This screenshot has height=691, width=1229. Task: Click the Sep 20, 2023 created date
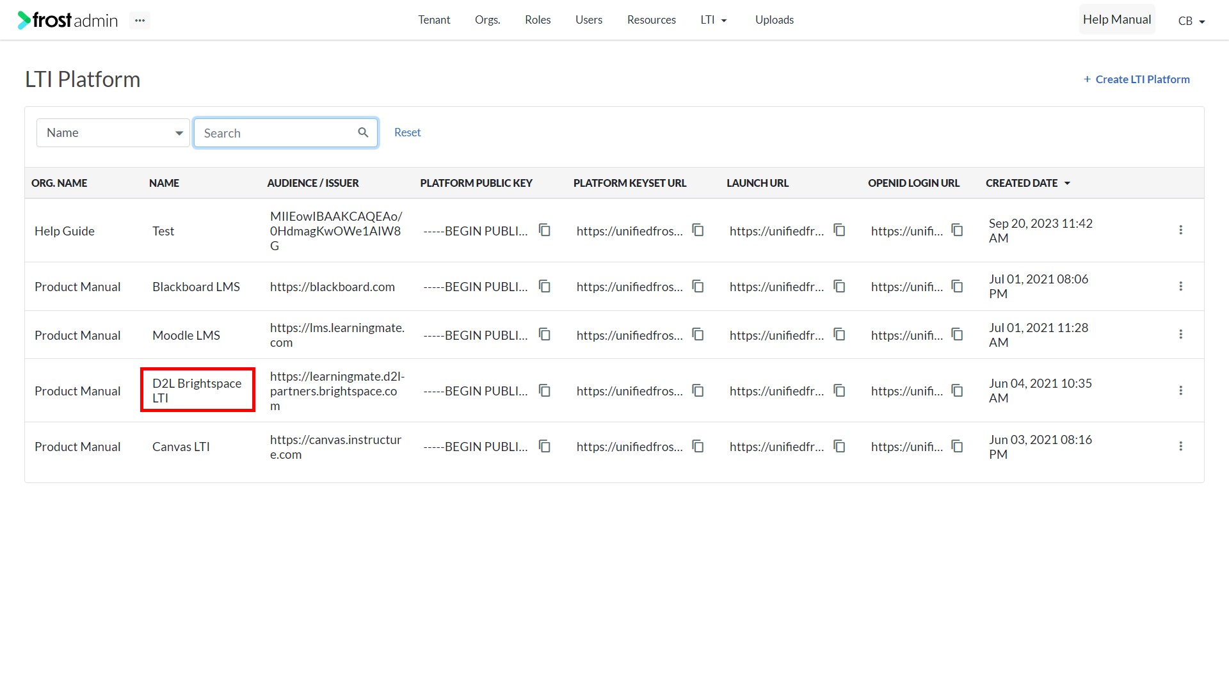click(x=1041, y=230)
